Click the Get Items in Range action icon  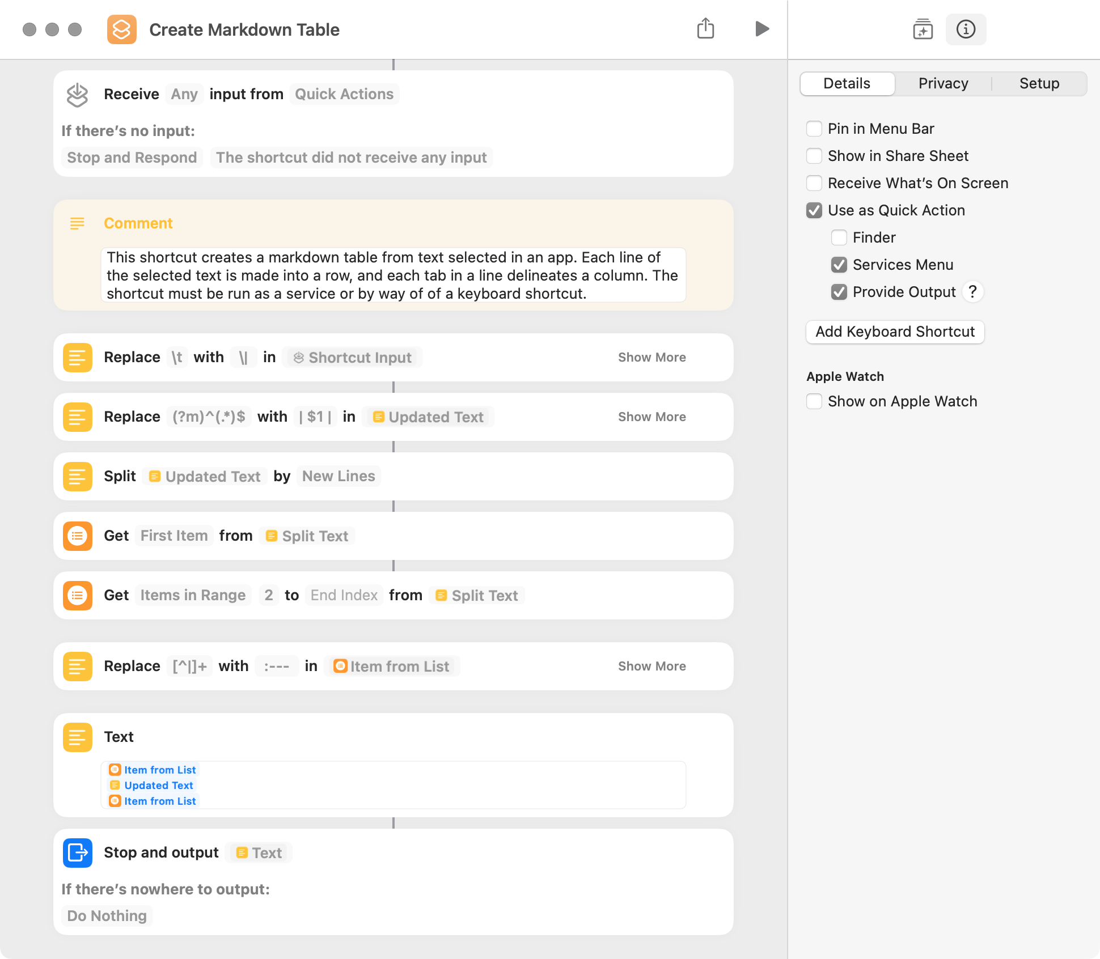click(78, 595)
